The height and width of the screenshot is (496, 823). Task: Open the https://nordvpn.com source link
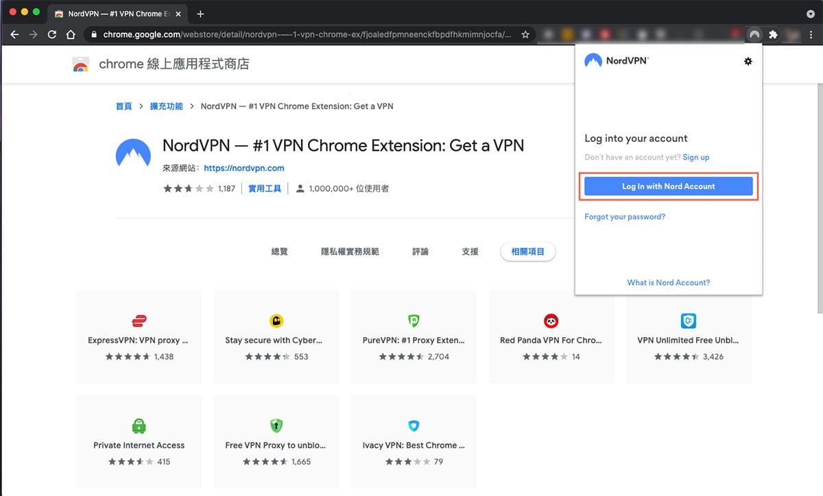click(x=244, y=168)
